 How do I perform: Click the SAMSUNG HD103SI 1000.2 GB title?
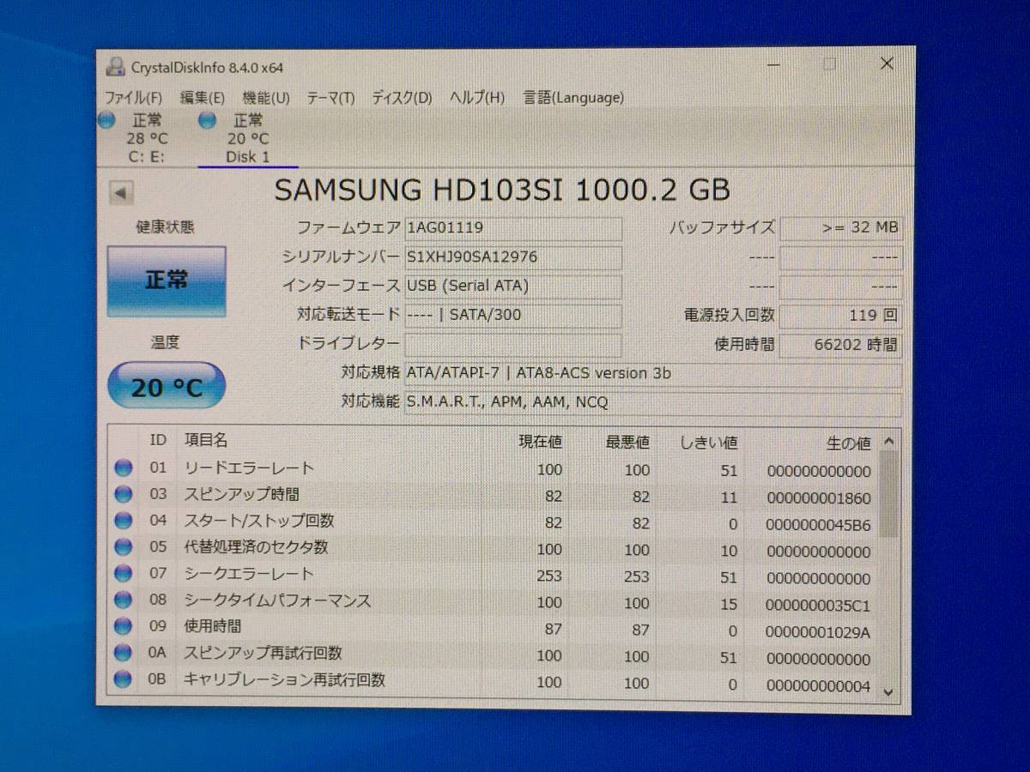[501, 190]
